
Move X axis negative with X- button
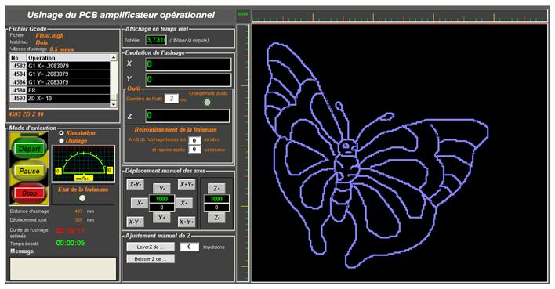click(x=140, y=203)
